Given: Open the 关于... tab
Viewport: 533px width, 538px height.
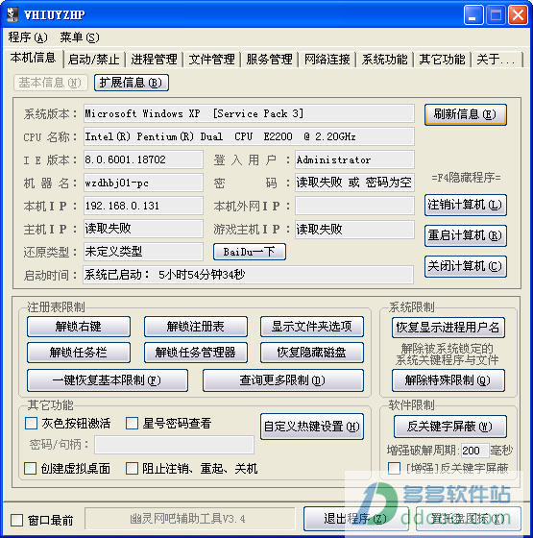Looking at the screenshot, I should (x=497, y=60).
